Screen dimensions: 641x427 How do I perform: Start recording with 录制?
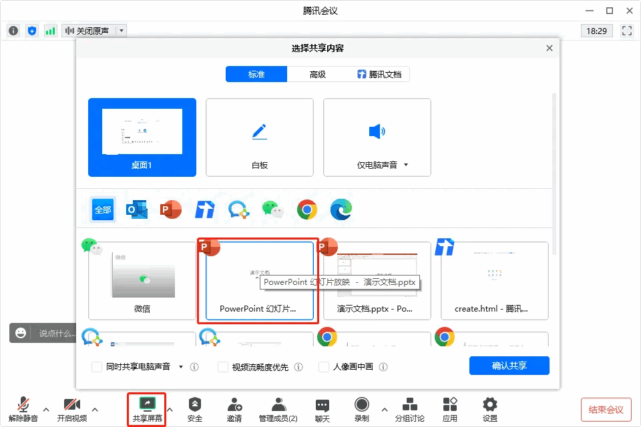[361, 410]
